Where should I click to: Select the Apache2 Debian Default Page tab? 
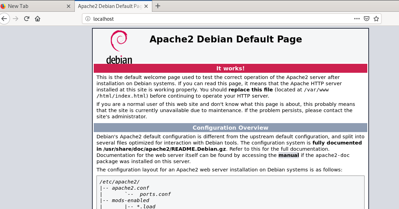[x=109, y=6]
